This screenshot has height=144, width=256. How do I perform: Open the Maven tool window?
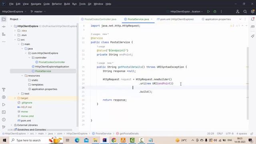(252, 27)
